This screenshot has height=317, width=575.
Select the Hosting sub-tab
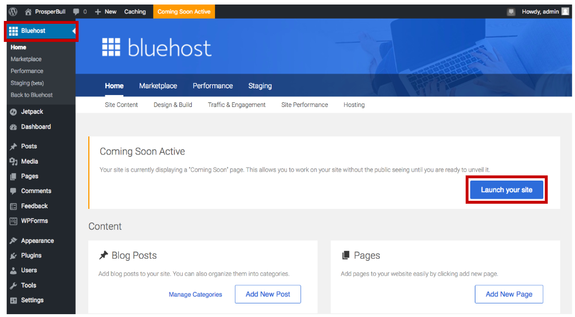(x=354, y=105)
